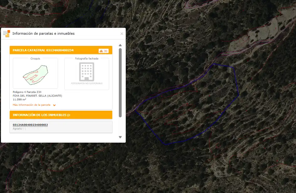Screen dimensions: 296x193
Task: Select text Polígono 4 Parcela 234
Action: click(27, 92)
